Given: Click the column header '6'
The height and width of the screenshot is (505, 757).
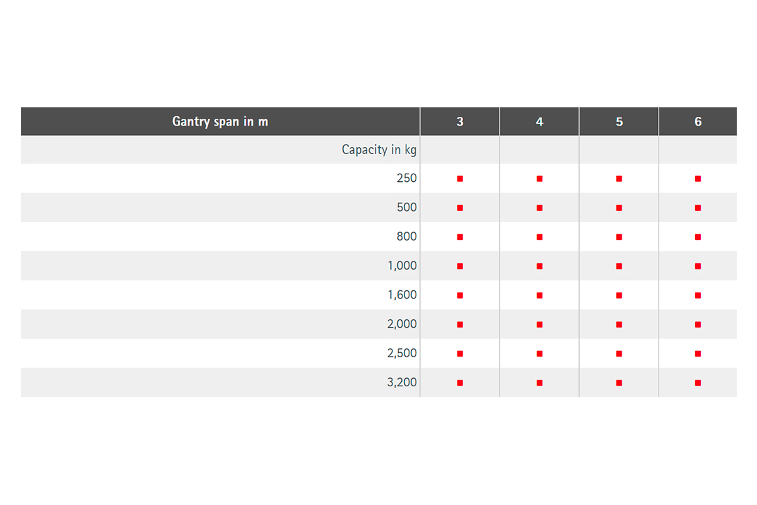Looking at the screenshot, I should pyautogui.click(x=698, y=122).
